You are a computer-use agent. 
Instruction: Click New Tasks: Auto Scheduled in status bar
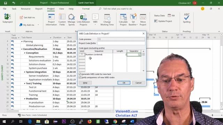point(32,115)
